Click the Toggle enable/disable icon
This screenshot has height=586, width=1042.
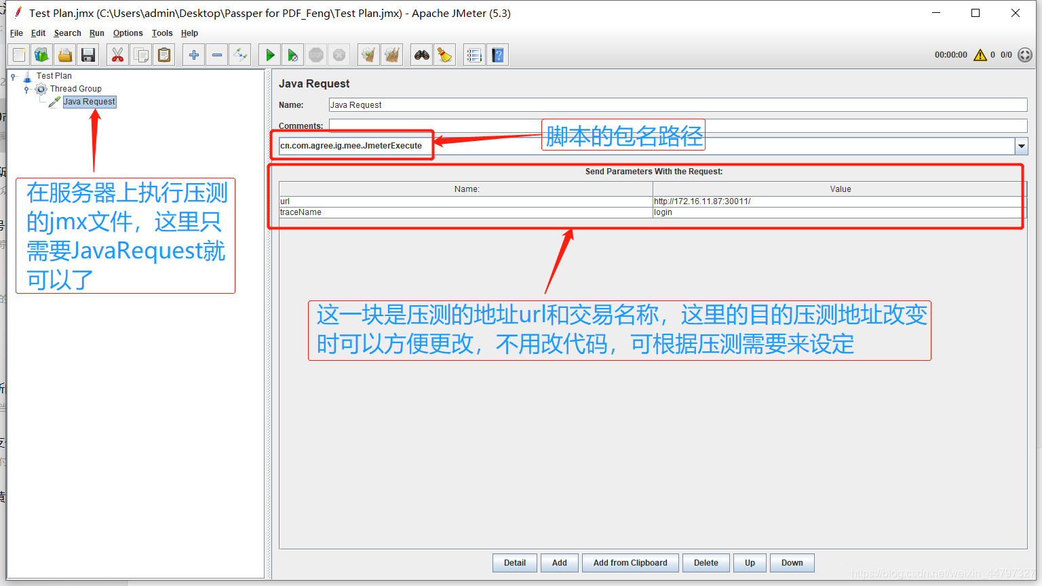[240, 55]
